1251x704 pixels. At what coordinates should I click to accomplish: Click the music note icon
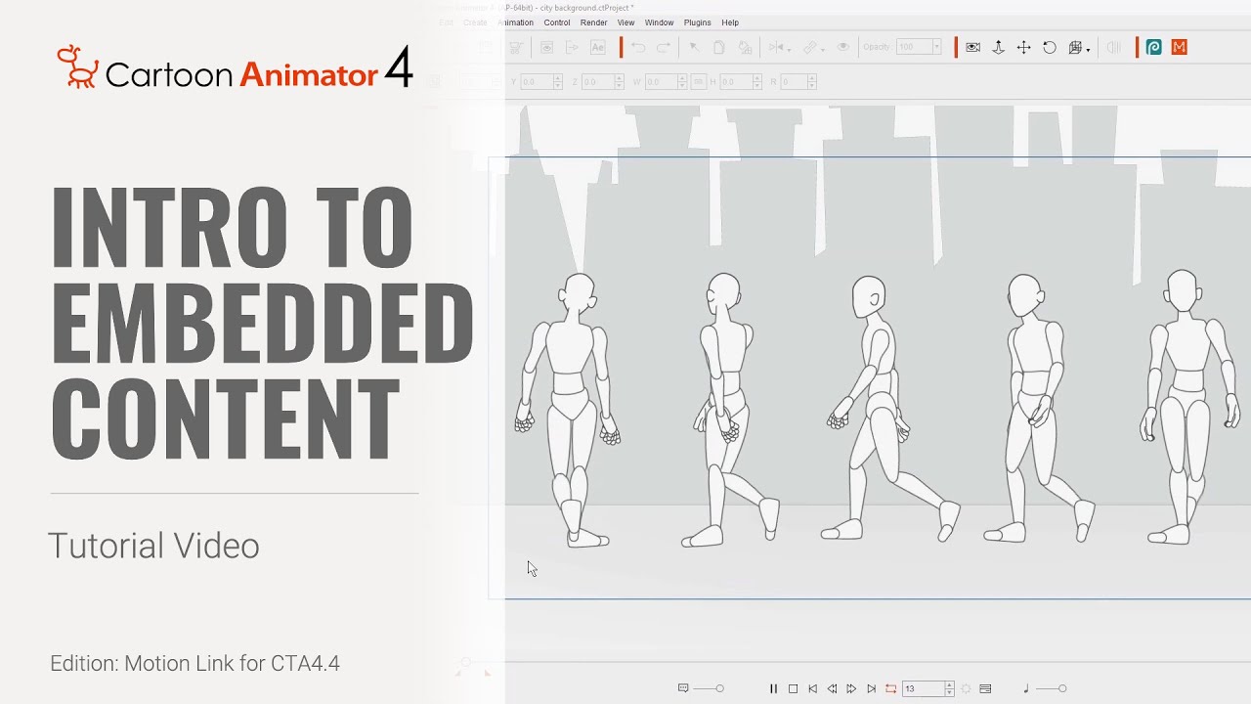1026,688
